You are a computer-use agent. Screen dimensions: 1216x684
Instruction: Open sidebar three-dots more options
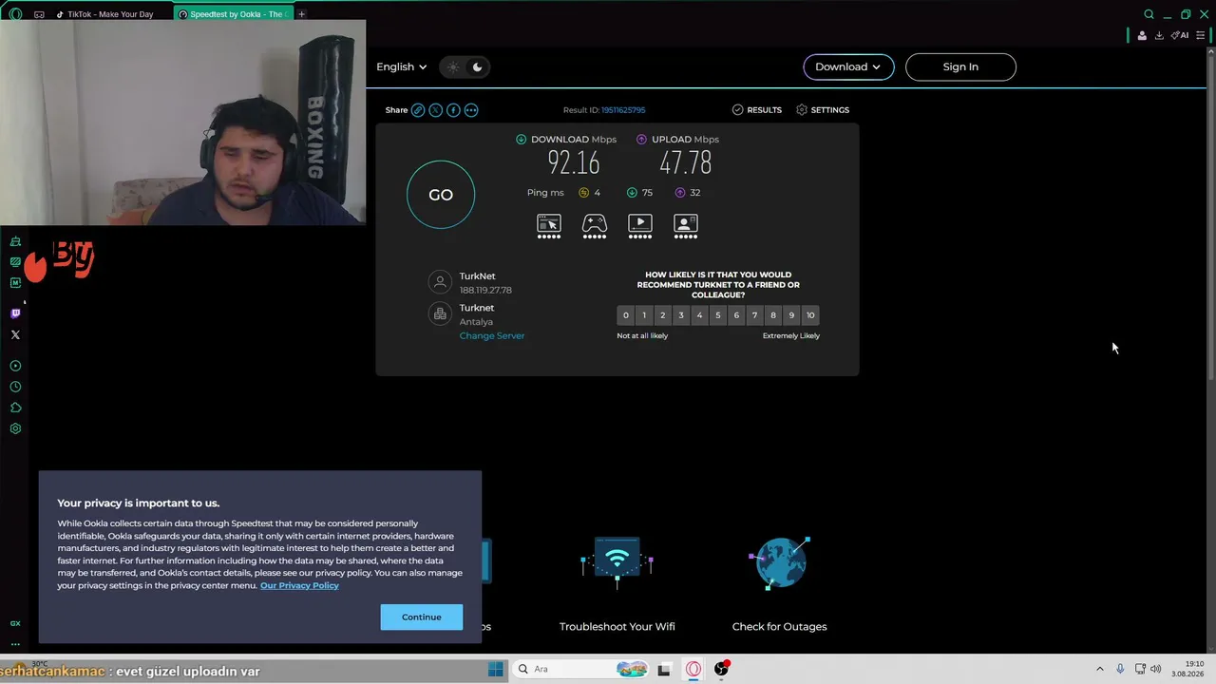point(15,644)
